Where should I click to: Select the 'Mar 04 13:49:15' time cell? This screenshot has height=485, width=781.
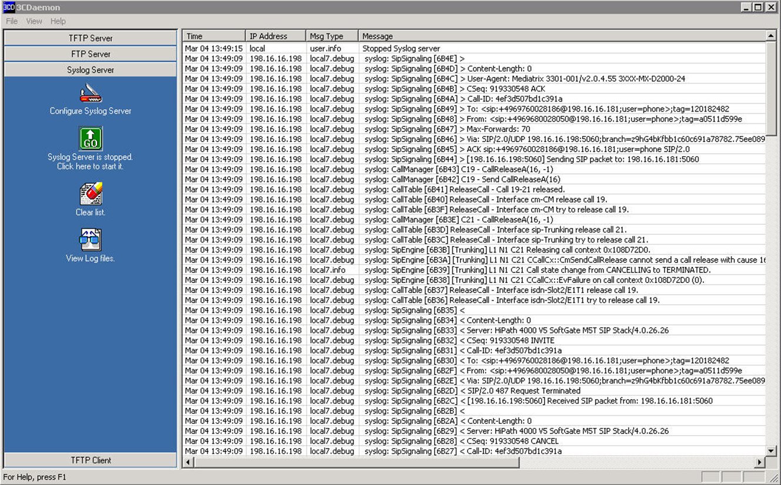point(214,49)
